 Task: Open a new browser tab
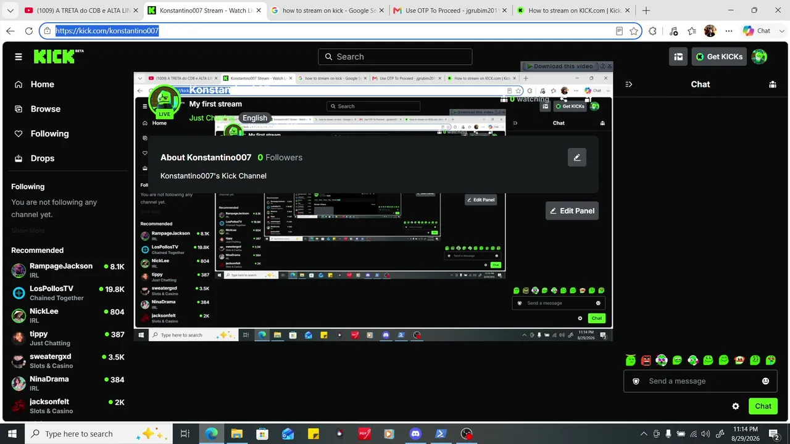pyautogui.click(x=646, y=10)
